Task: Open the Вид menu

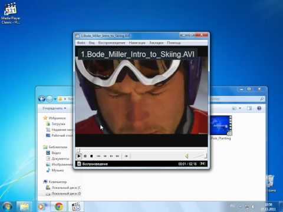Action: point(91,43)
